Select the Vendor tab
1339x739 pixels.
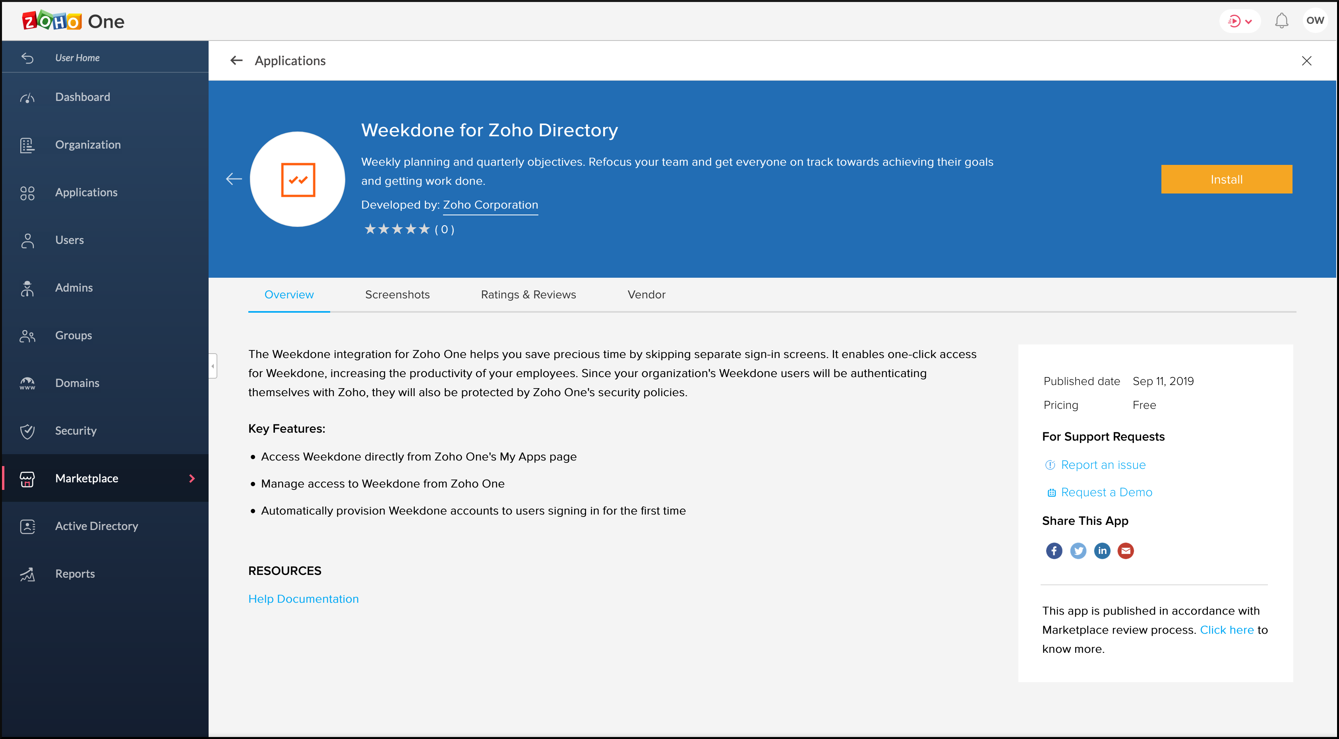[646, 294]
